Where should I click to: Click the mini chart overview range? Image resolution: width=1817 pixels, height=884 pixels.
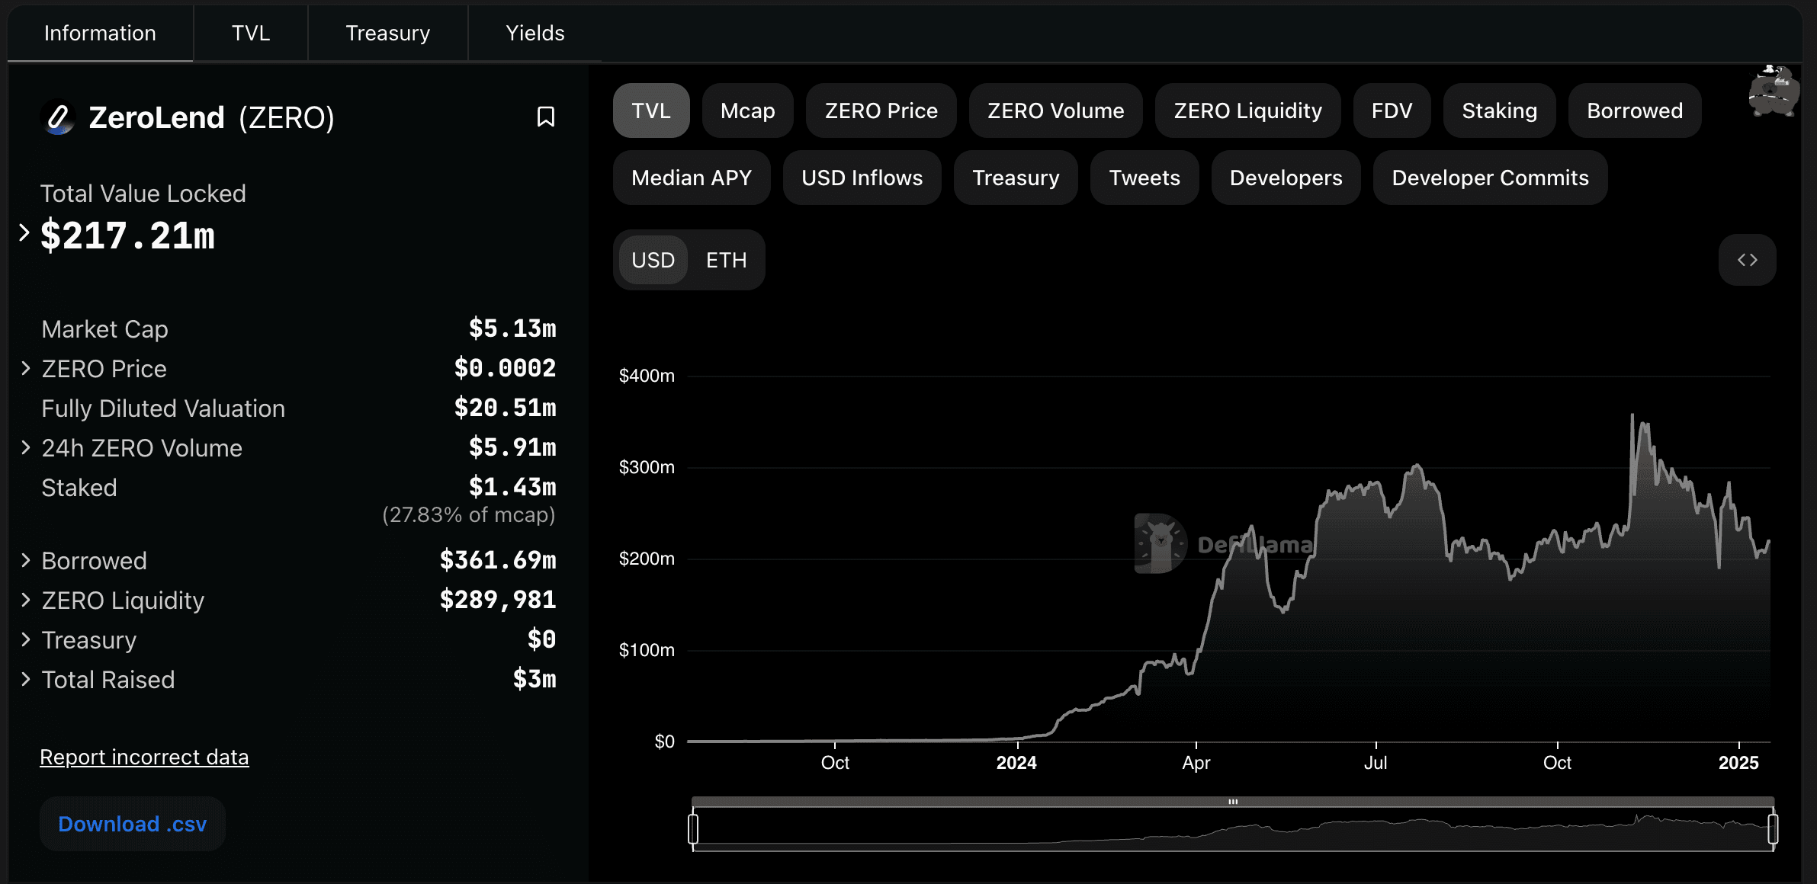tap(1233, 829)
